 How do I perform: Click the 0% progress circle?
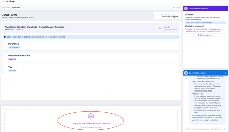160,28
